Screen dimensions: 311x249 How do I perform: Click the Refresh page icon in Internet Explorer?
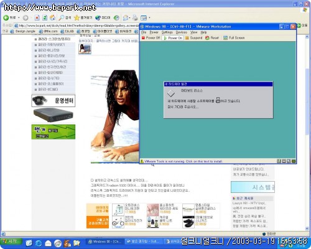pos(45,18)
